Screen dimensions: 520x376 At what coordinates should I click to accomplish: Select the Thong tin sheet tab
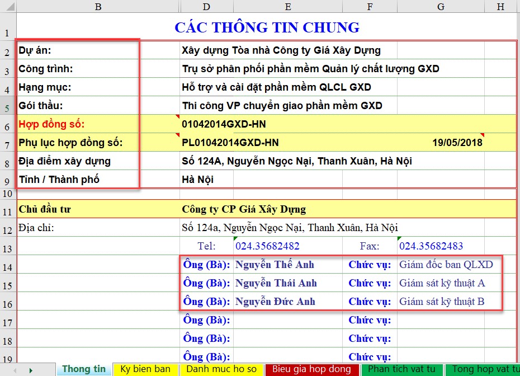[x=84, y=369]
